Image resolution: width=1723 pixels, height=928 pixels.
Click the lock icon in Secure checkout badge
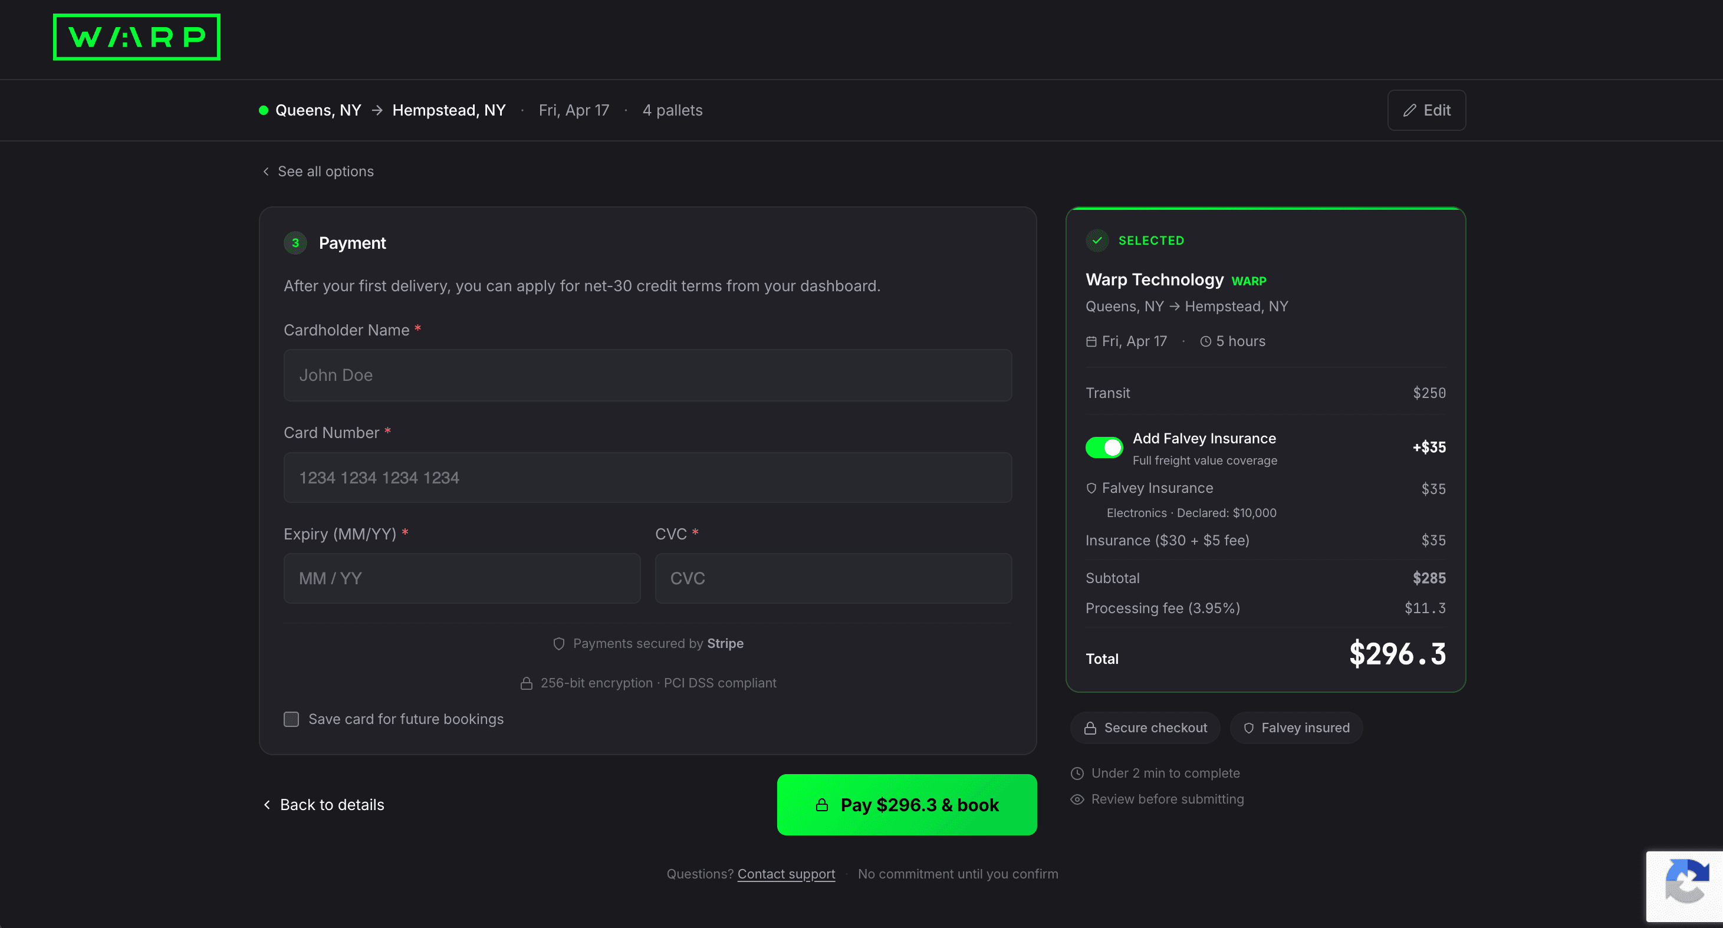(1090, 728)
